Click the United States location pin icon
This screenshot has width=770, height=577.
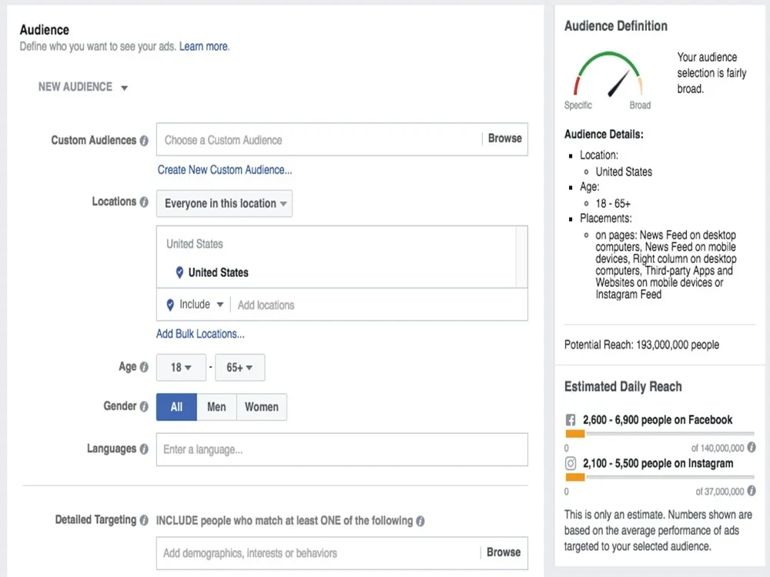(179, 272)
